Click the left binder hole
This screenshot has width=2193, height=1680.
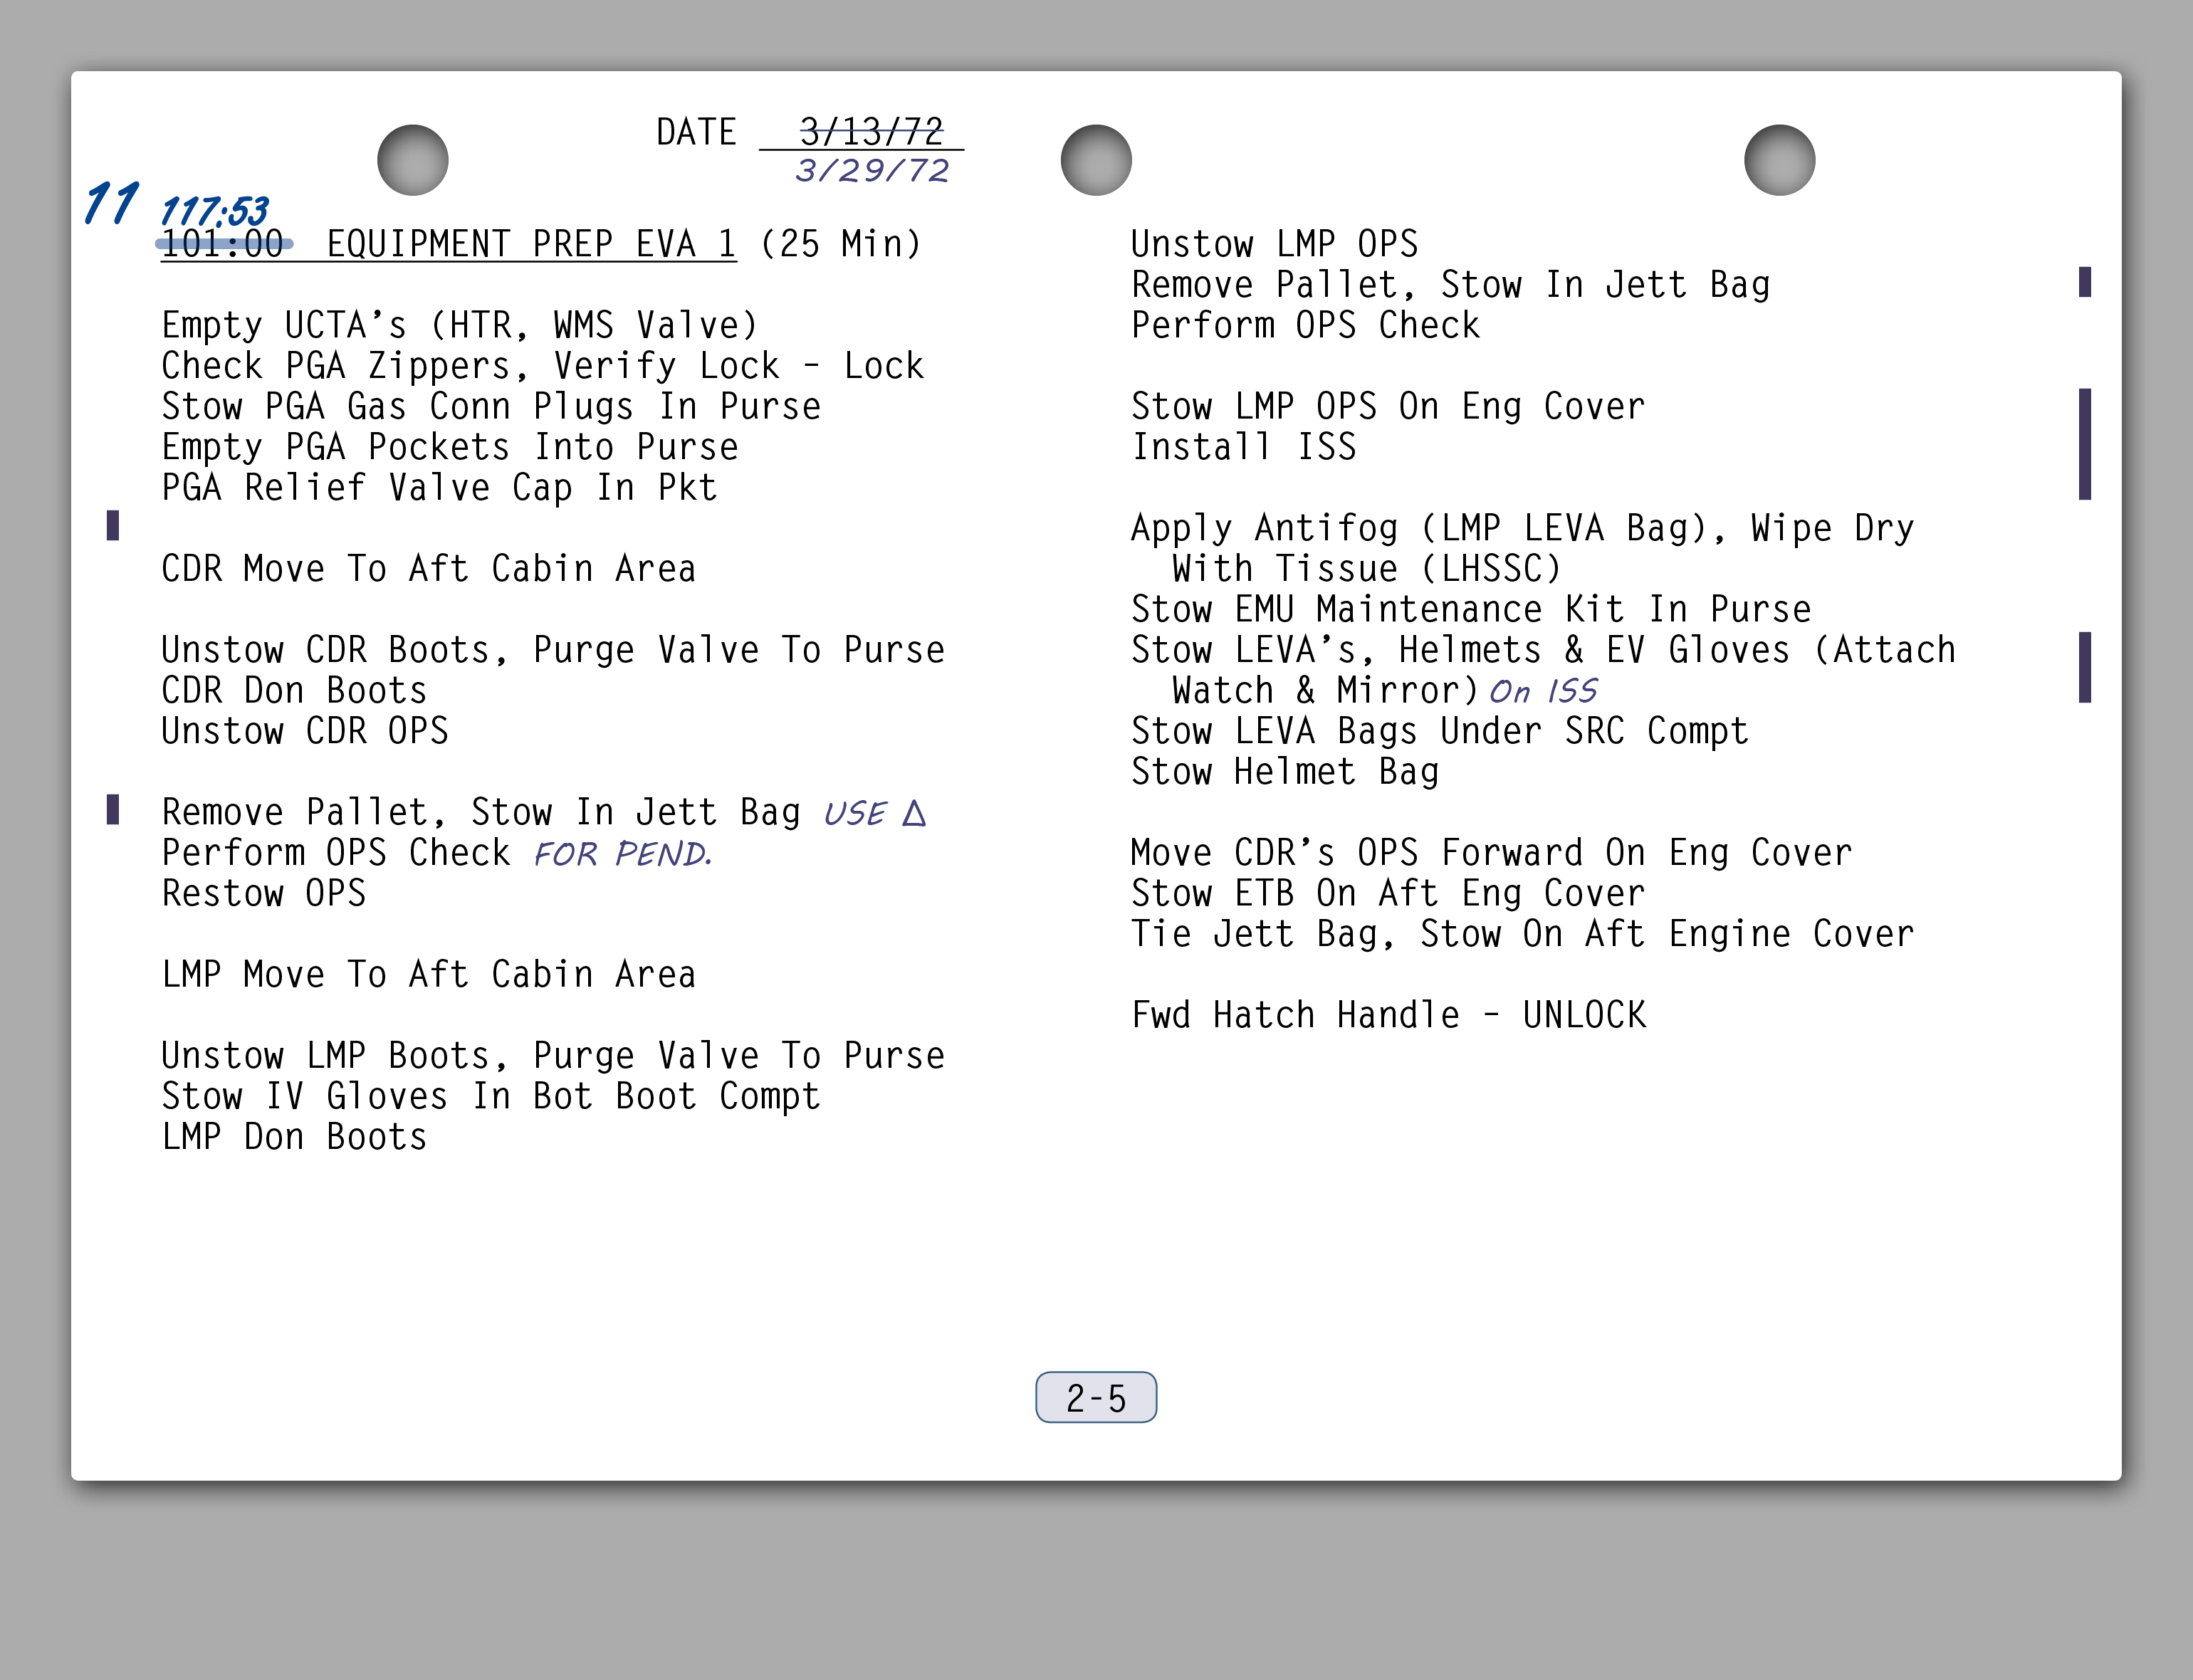tap(412, 160)
